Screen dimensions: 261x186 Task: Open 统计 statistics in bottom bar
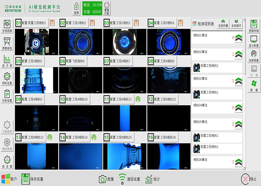tap(153, 179)
